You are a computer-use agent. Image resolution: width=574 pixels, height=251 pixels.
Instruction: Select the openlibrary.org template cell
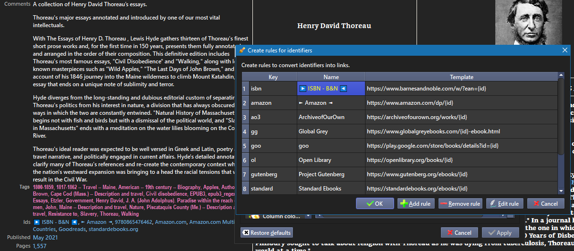point(461,160)
